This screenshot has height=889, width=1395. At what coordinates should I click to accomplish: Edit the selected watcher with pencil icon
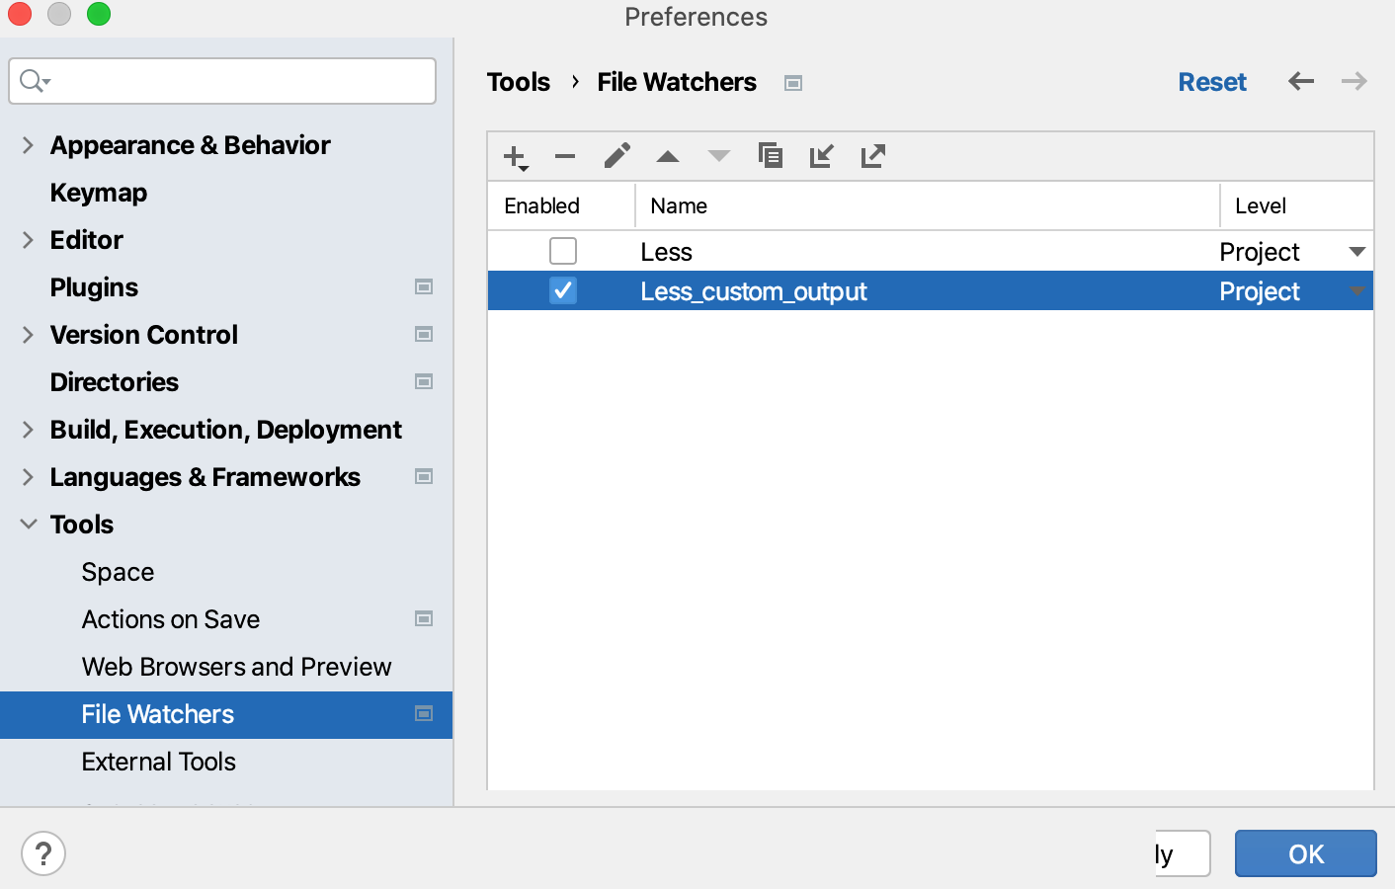click(615, 156)
